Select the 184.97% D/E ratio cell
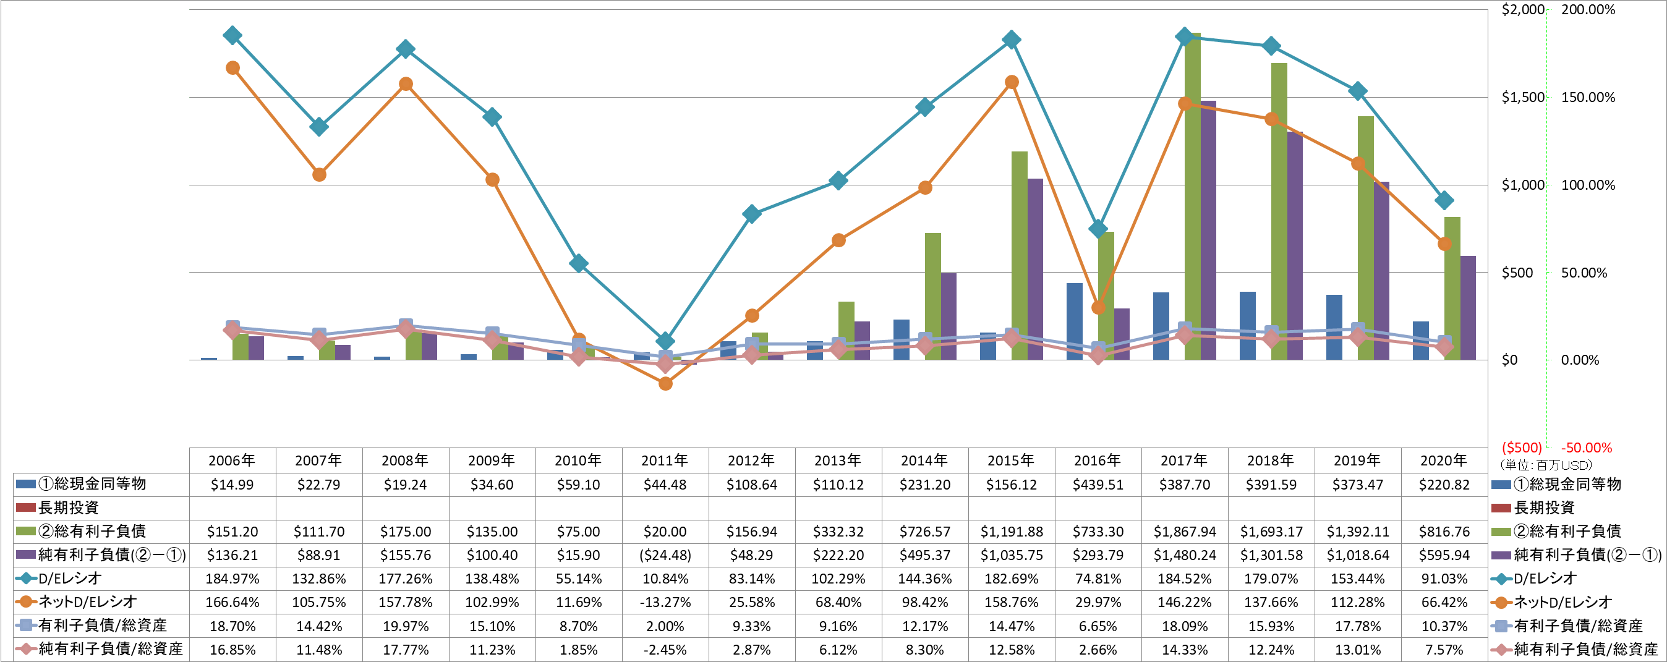 point(232,579)
